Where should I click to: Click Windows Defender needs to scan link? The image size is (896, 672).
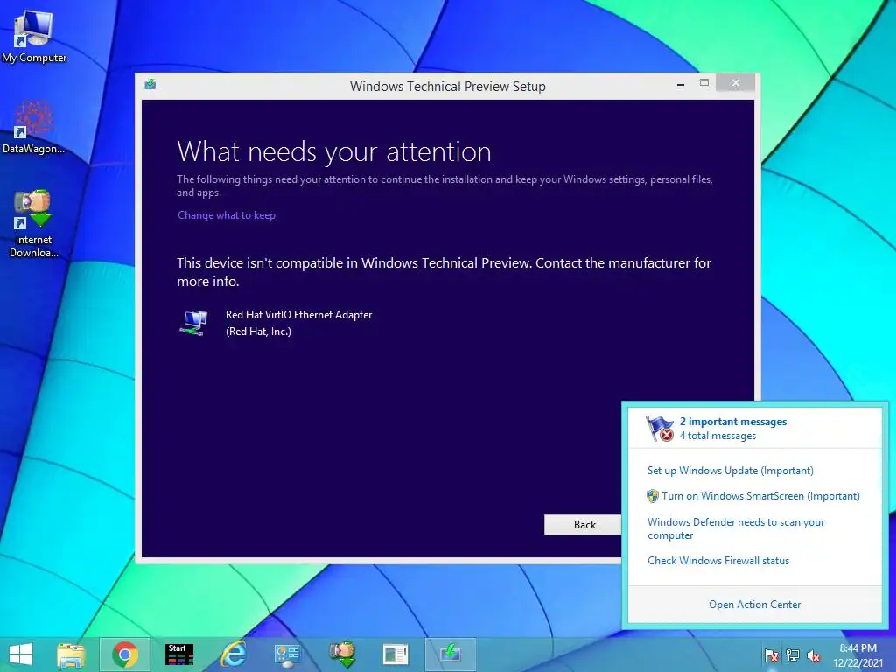[x=736, y=528]
